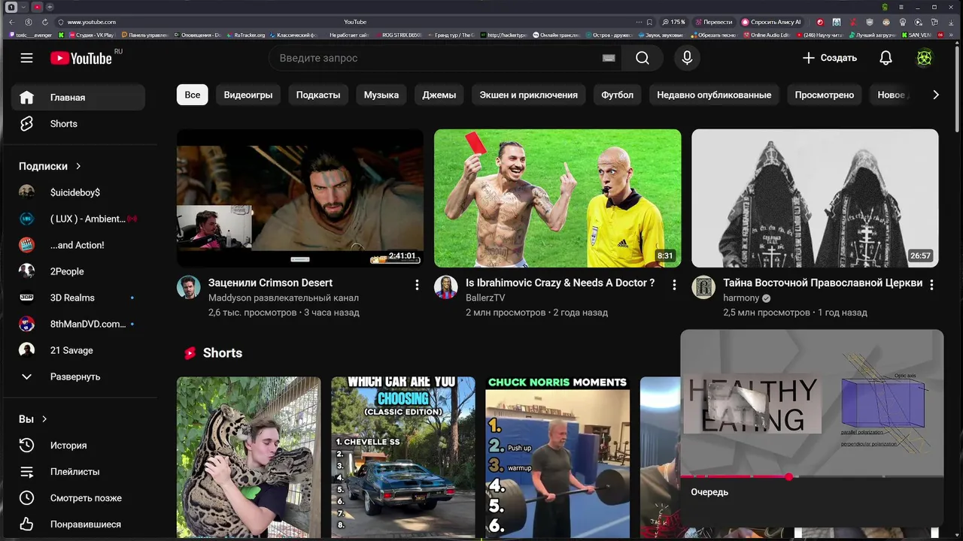The height and width of the screenshot is (541, 963).
Task: Play the Тайна Восточной Православной Церкви thumbnail
Action: [x=815, y=198]
